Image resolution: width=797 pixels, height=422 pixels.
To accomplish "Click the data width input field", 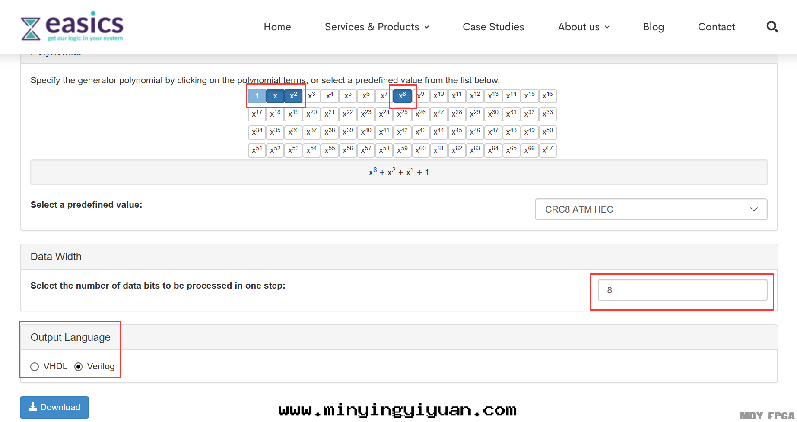I will [x=682, y=290].
